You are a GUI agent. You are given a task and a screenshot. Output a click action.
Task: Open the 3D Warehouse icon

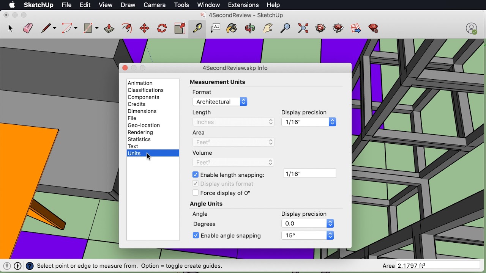click(320, 28)
